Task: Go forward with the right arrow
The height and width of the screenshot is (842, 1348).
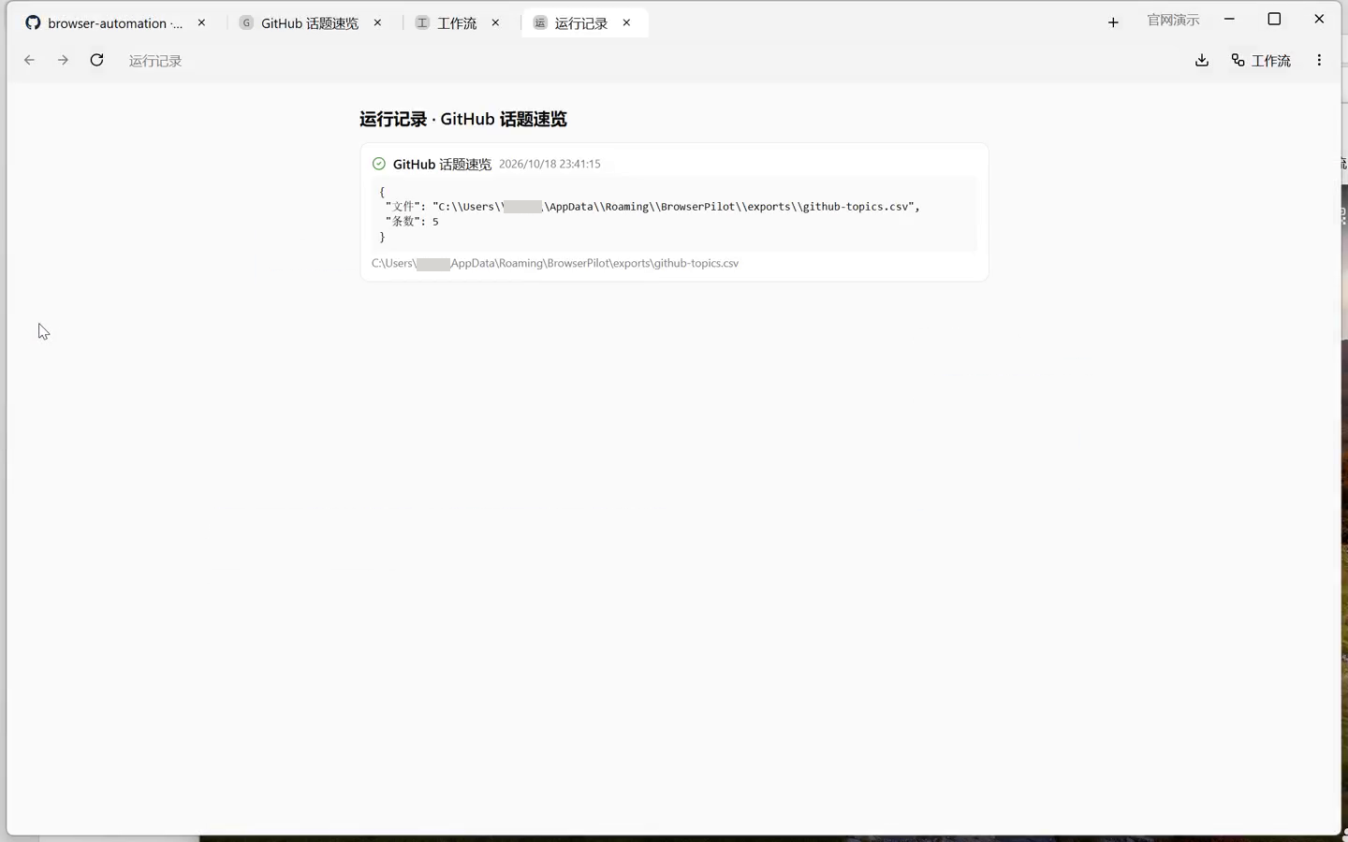Action: coord(63,60)
